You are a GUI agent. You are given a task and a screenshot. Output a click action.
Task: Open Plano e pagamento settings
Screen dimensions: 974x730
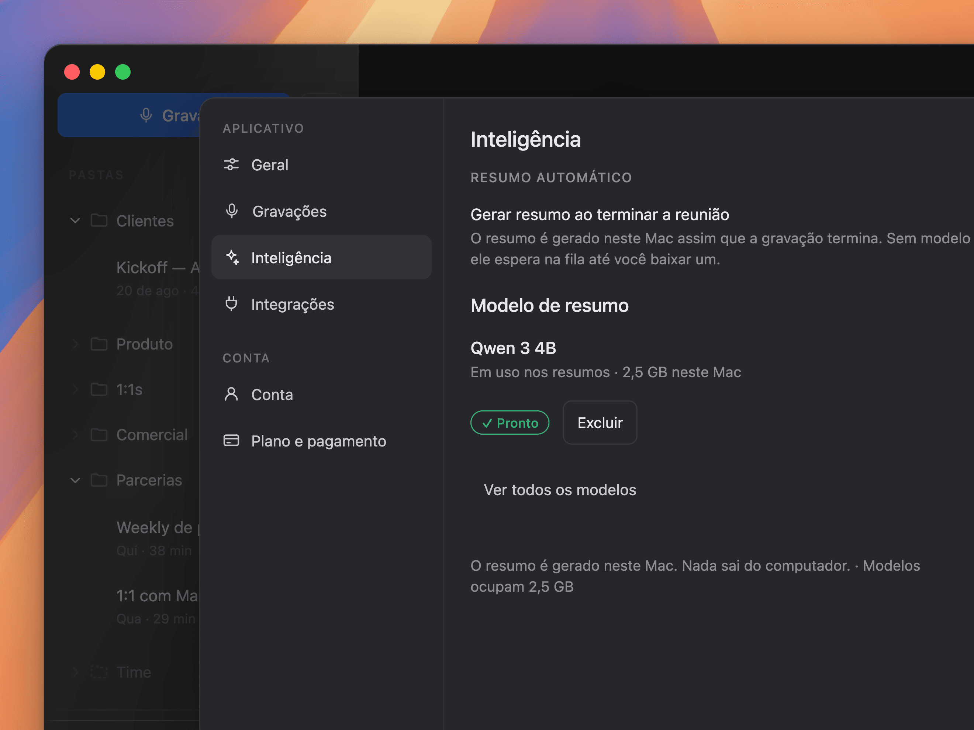321,441
